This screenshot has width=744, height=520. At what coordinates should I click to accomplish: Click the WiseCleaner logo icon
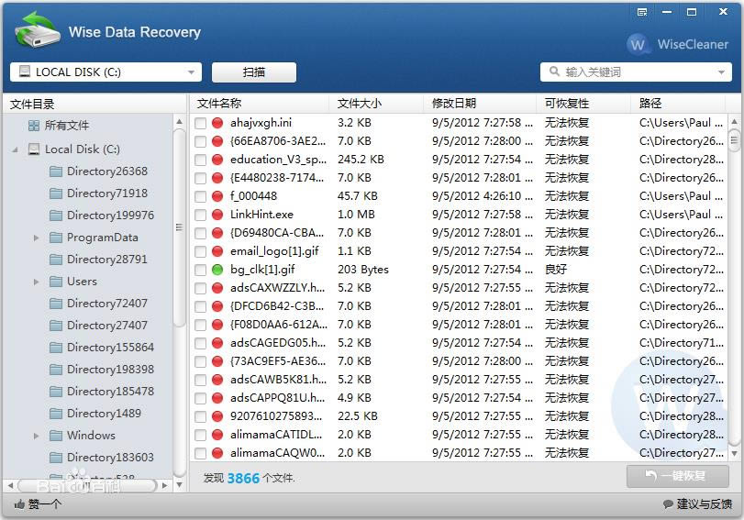[638, 45]
